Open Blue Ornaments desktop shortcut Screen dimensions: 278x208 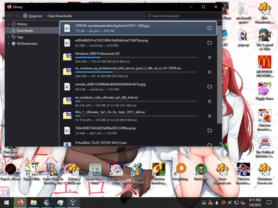click(x=264, y=13)
